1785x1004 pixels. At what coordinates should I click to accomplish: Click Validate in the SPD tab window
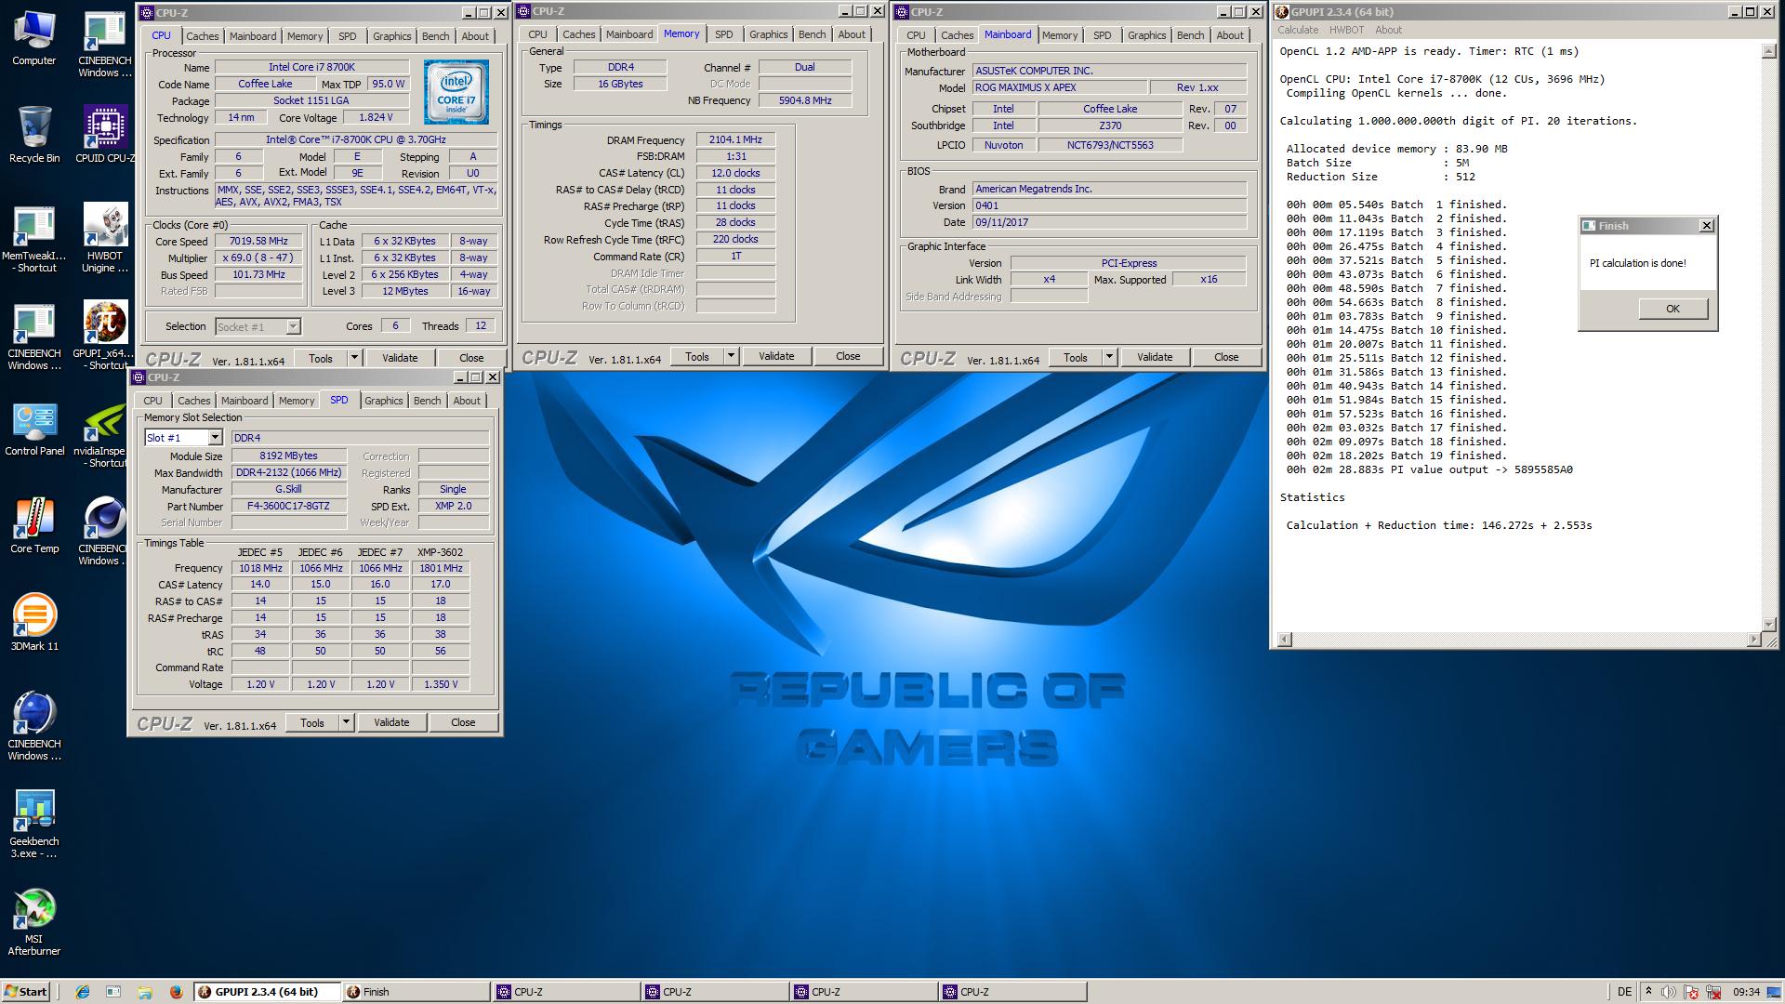click(x=391, y=722)
